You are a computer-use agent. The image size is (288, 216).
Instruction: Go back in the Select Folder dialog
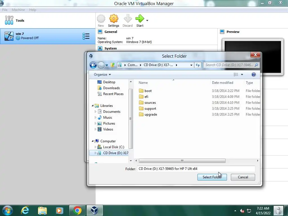[x=93, y=65]
